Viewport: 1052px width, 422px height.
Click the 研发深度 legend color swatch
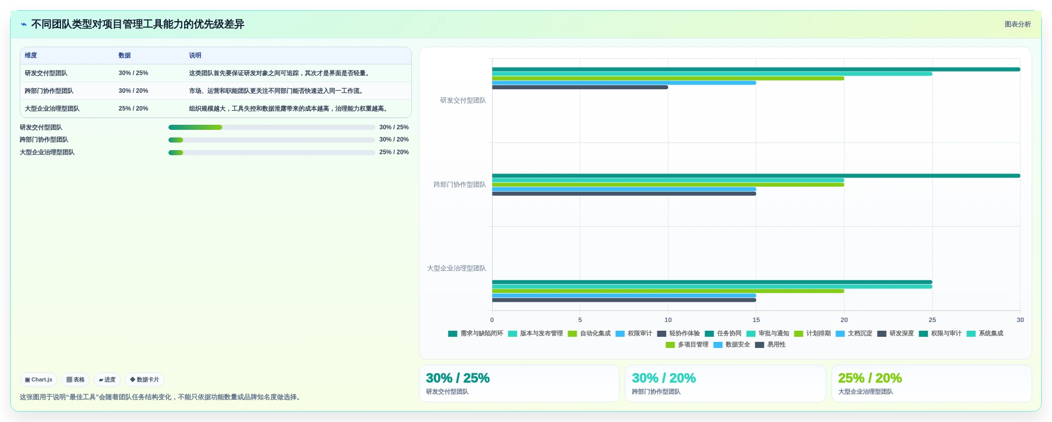tap(882, 334)
